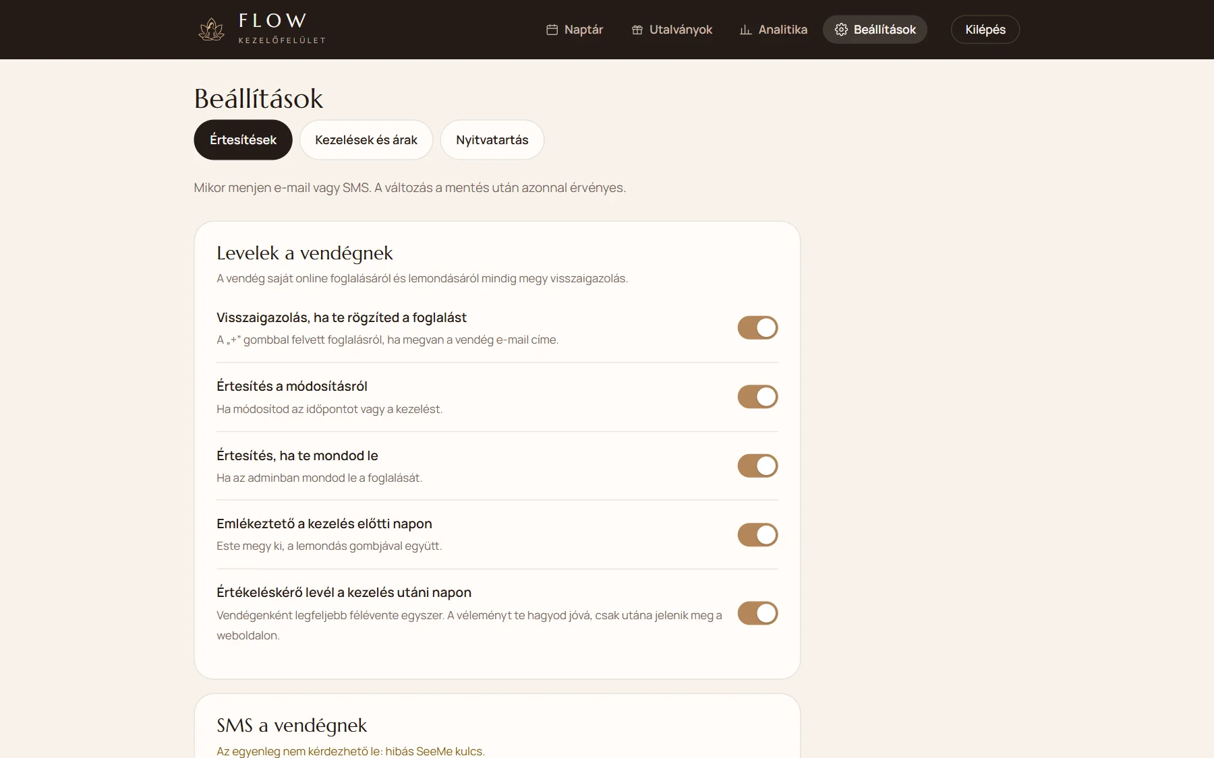Click 'Ha módosítod az időpontot vagy a kezelést.'
Screen dimensions: 1214x758
tap(330, 409)
